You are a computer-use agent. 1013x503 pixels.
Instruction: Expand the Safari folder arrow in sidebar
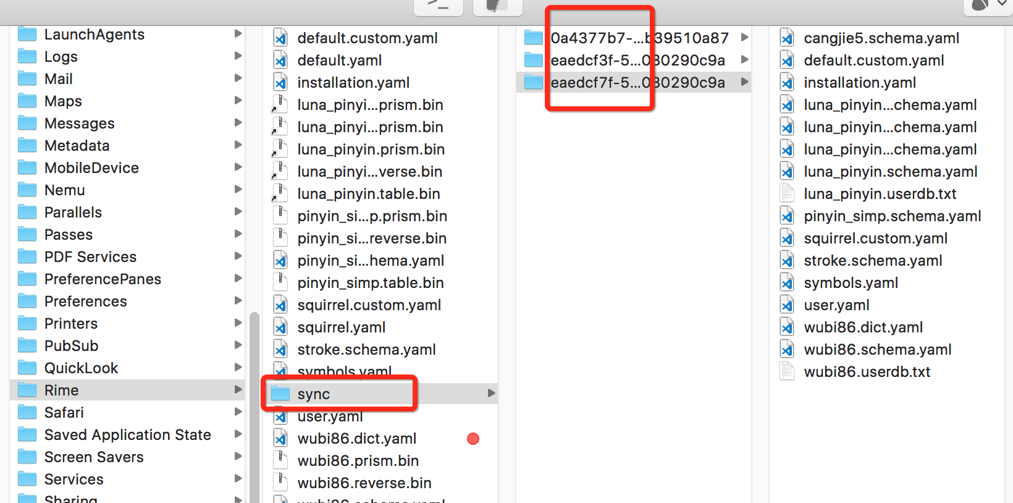click(238, 412)
